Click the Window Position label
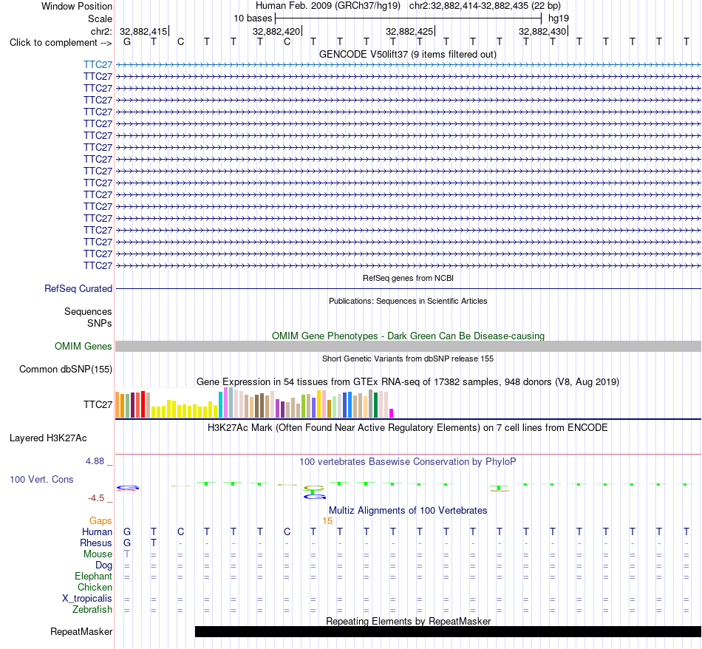702x649 pixels. 77,6
